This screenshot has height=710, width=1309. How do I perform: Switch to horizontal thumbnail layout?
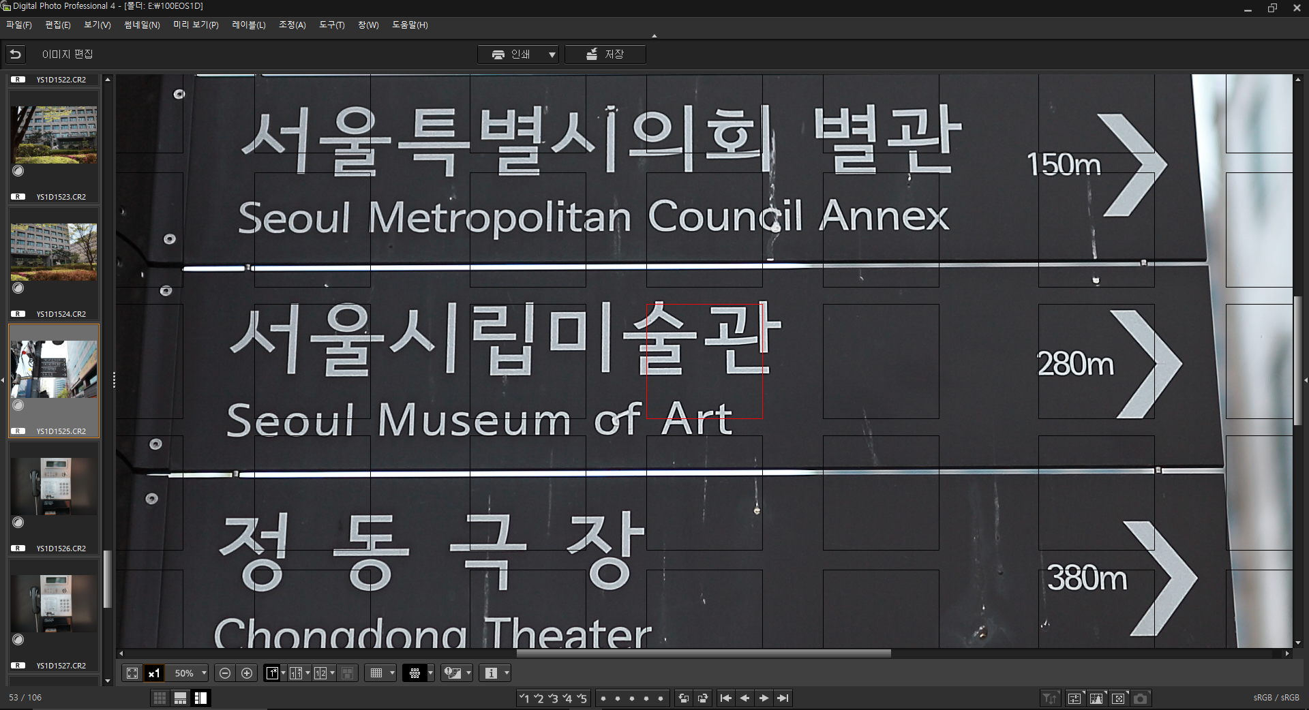pos(180,698)
